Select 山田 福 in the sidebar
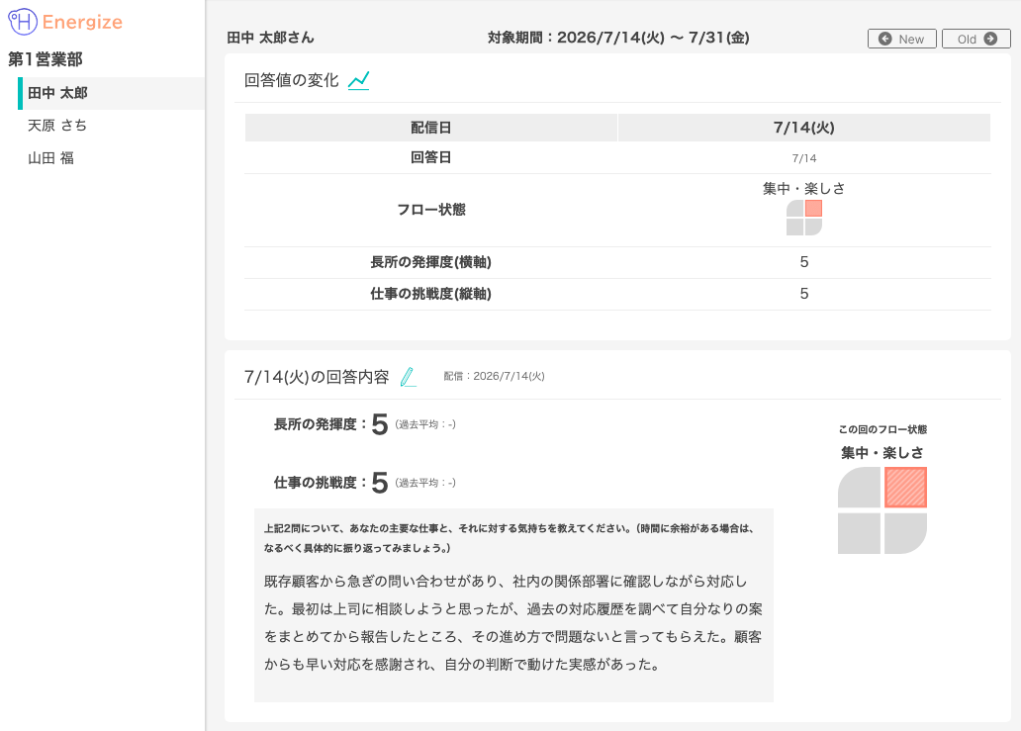The height and width of the screenshot is (731, 1021). (50, 158)
